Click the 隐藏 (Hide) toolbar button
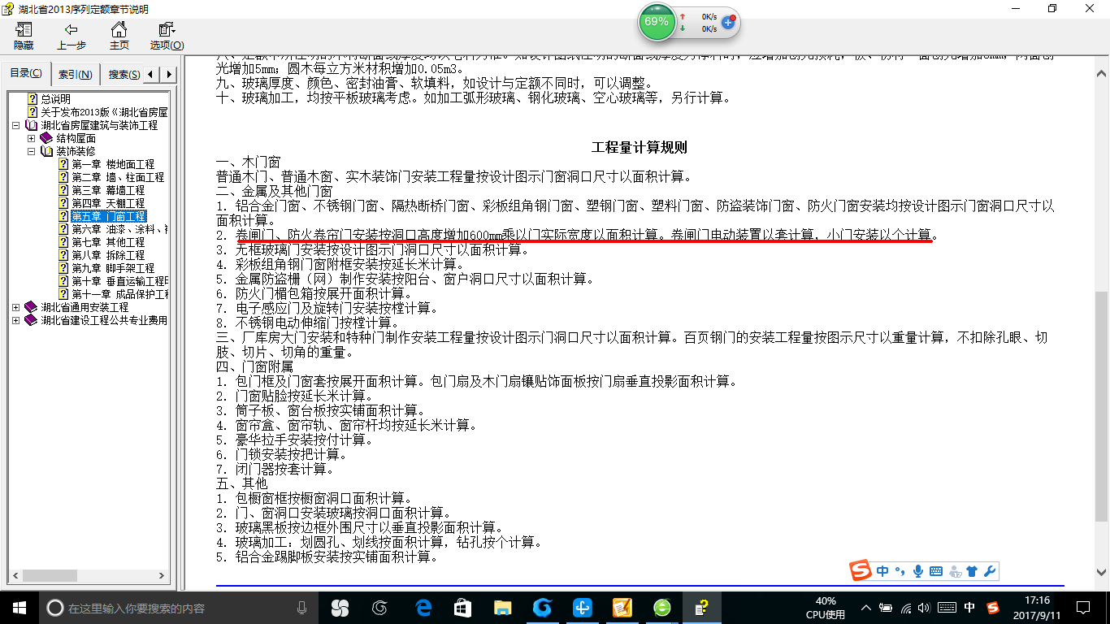Screen dimensions: 1110x624 tap(24, 37)
